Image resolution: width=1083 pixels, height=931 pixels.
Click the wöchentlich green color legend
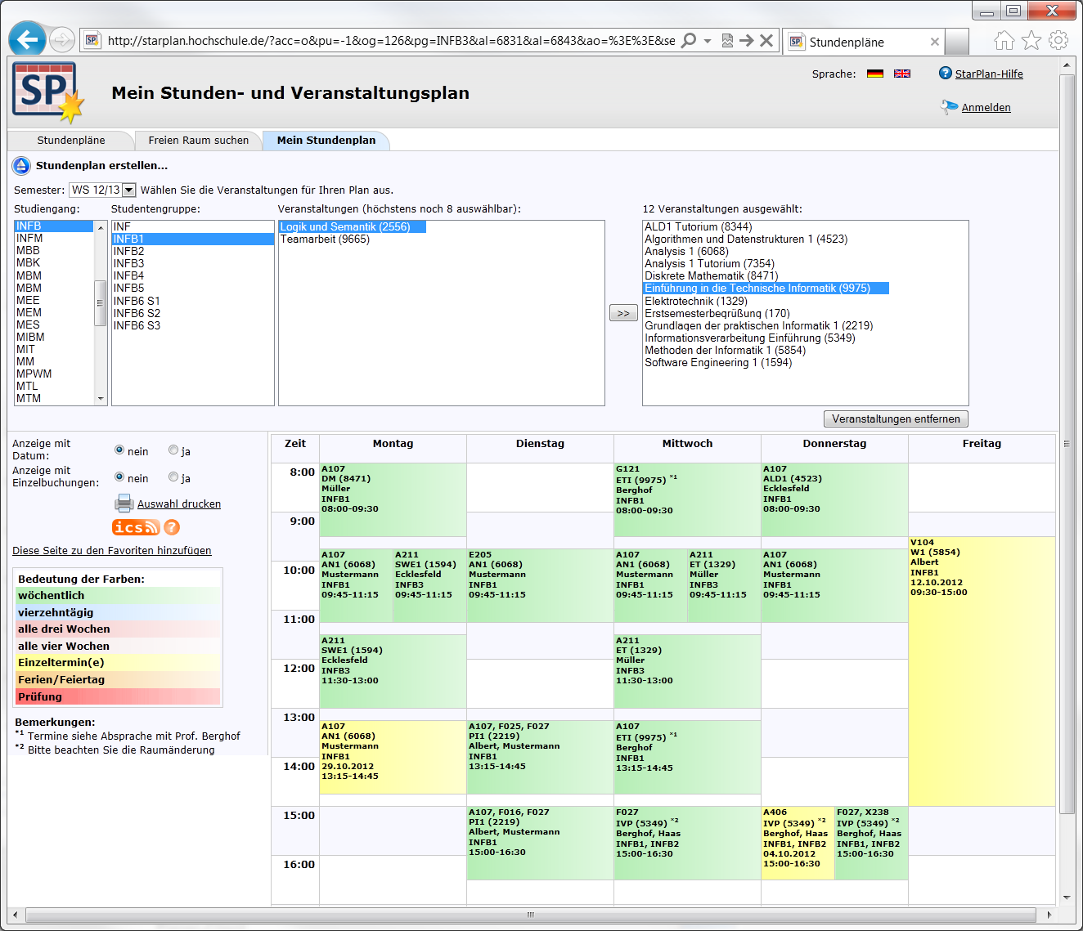(118, 595)
